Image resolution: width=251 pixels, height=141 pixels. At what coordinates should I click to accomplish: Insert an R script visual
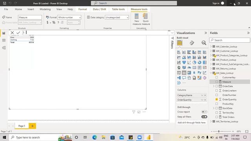(194, 73)
